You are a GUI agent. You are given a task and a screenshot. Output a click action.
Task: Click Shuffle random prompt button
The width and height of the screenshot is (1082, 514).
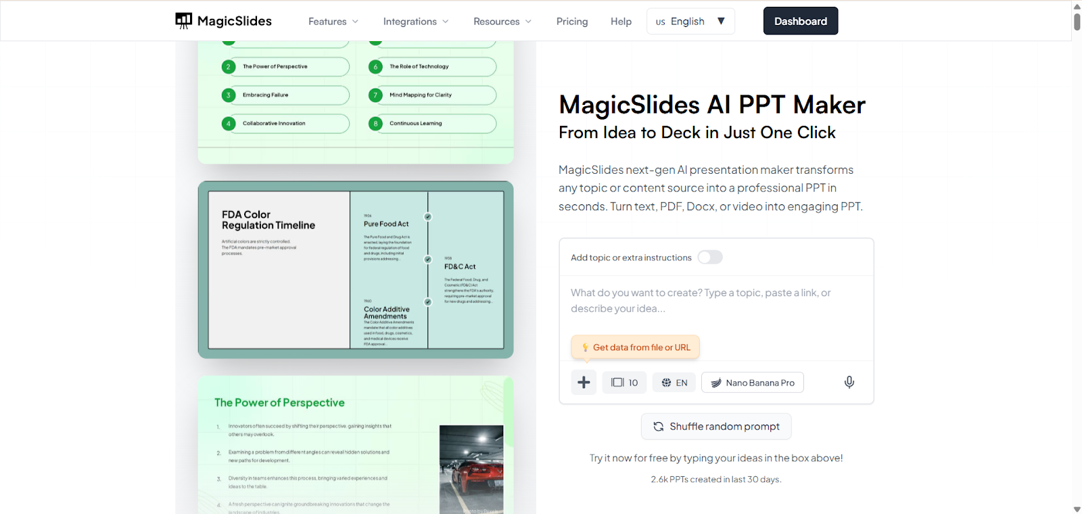pos(716,427)
